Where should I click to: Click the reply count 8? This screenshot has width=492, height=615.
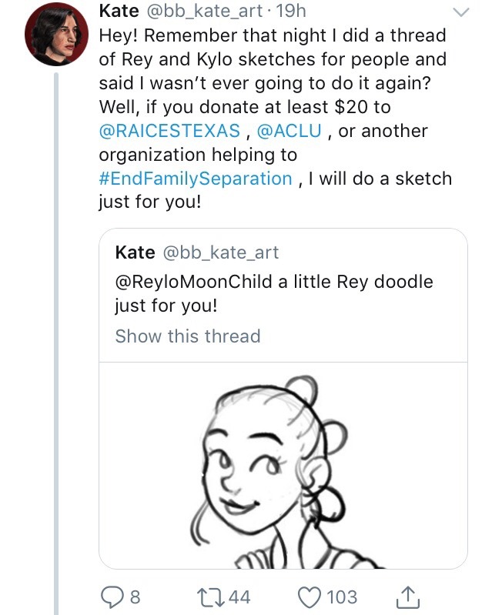click(136, 597)
